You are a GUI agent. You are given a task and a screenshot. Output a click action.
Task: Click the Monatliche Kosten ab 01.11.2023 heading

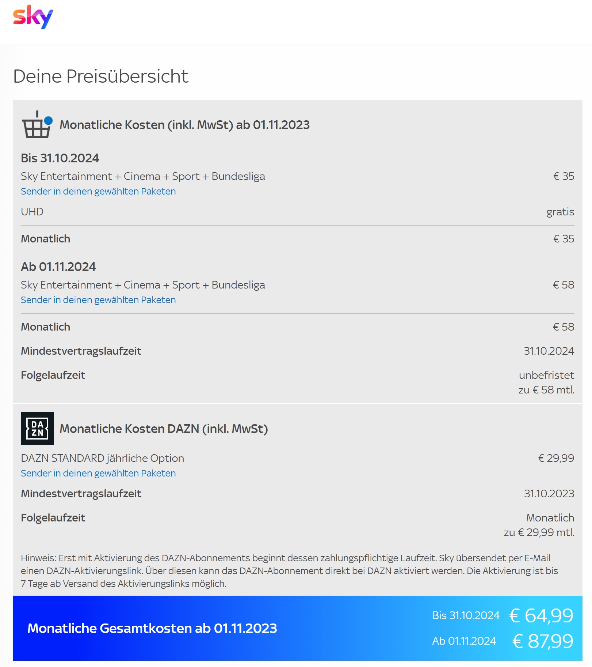pos(184,125)
